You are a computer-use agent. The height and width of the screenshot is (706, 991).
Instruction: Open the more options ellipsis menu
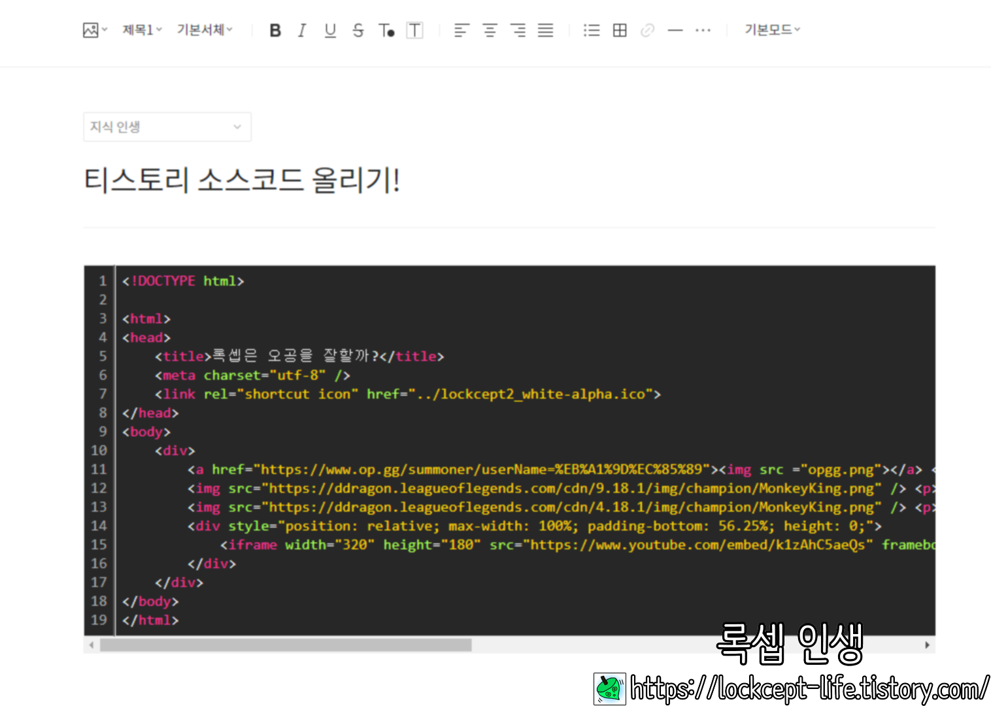[x=703, y=30]
